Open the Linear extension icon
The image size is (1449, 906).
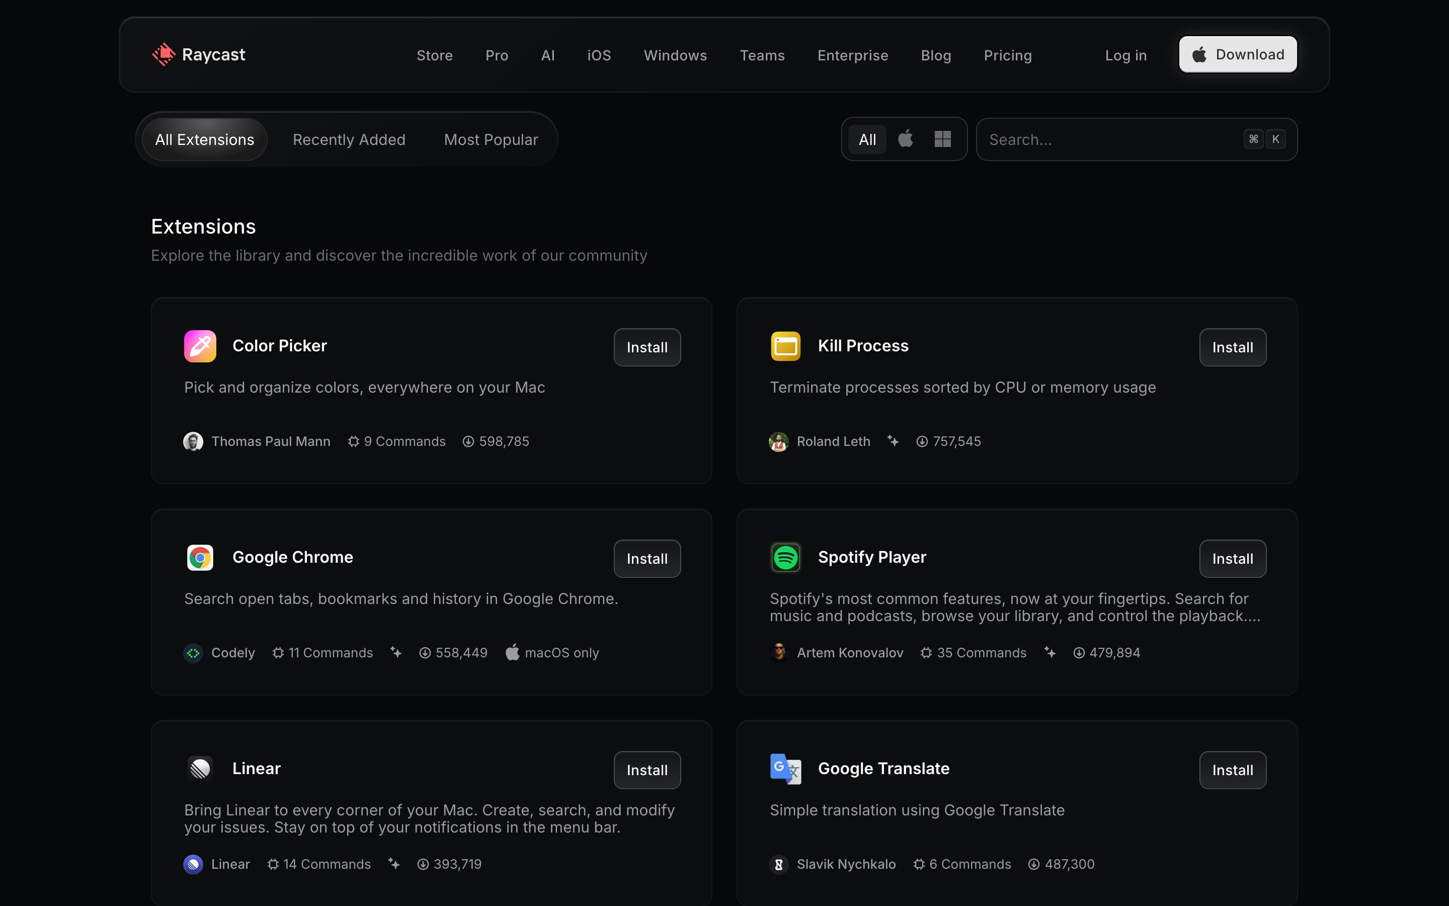200,769
